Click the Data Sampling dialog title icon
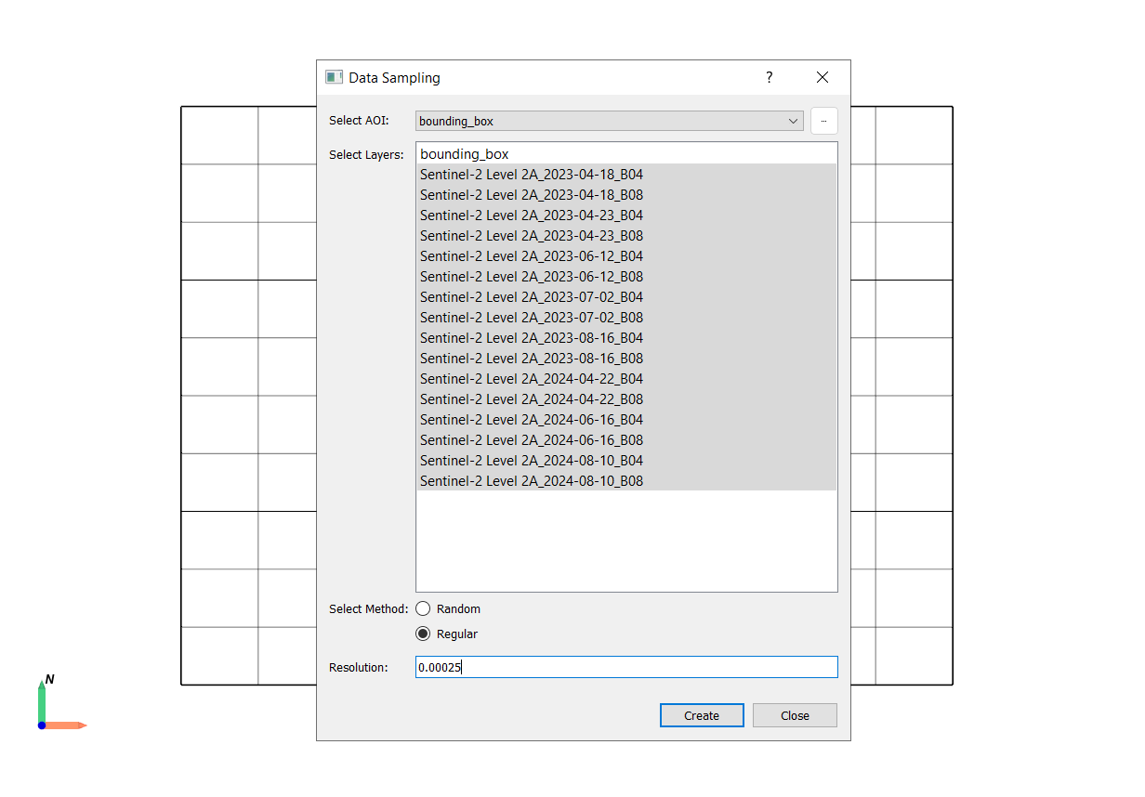Image resolution: width=1145 pixels, height=797 pixels. click(x=334, y=78)
